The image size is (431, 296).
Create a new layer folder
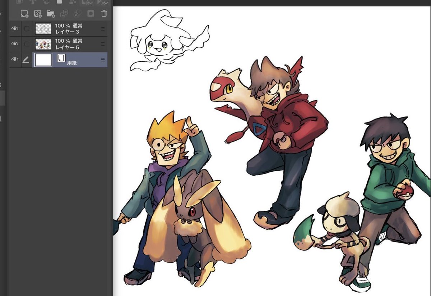pyautogui.click(x=51, y=14)
